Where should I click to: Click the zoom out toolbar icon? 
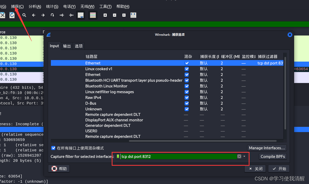[115, 15]
